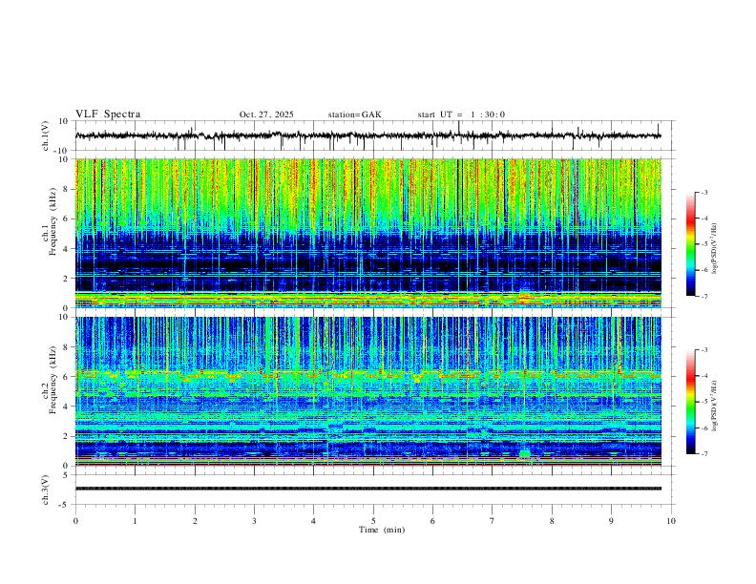
Task: Click the time axis tick label "5"
Action: click(373, 521)
